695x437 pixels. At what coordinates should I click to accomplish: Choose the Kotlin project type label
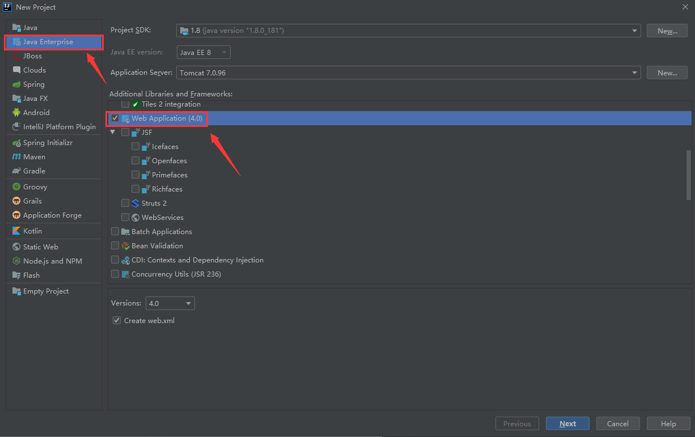click(32, 231)
